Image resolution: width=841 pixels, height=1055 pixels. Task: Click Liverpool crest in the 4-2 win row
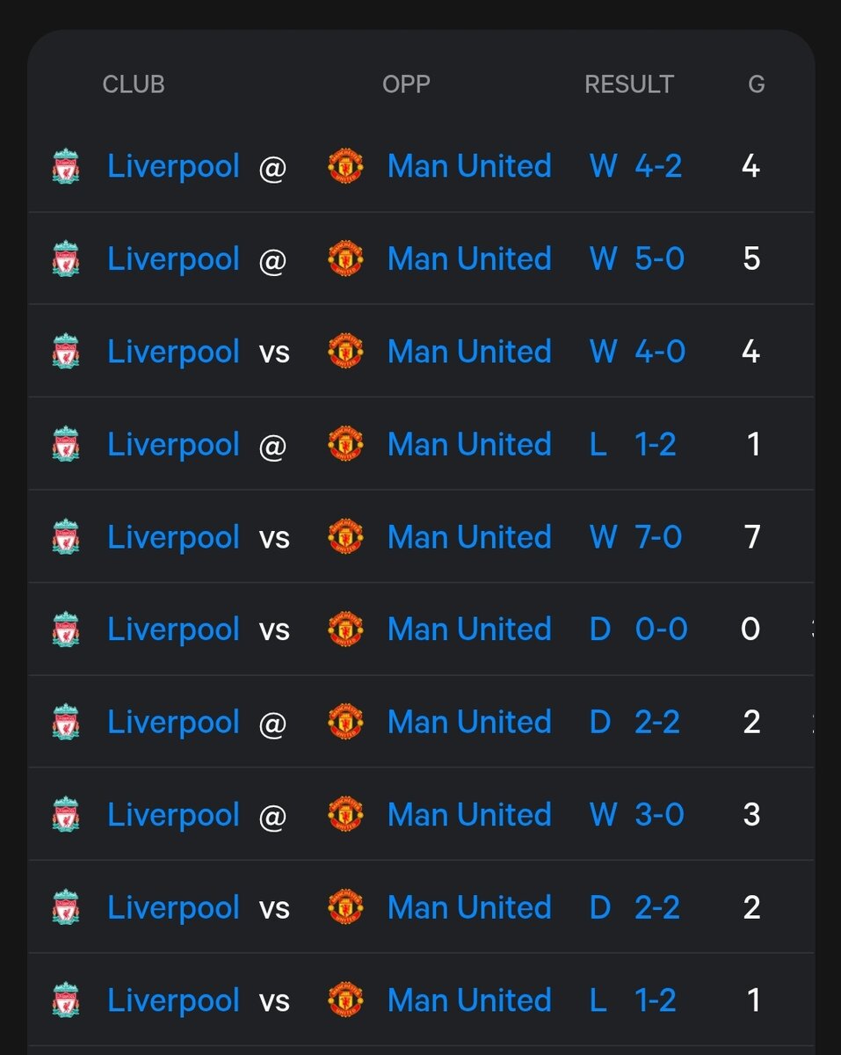pos(66,166)
